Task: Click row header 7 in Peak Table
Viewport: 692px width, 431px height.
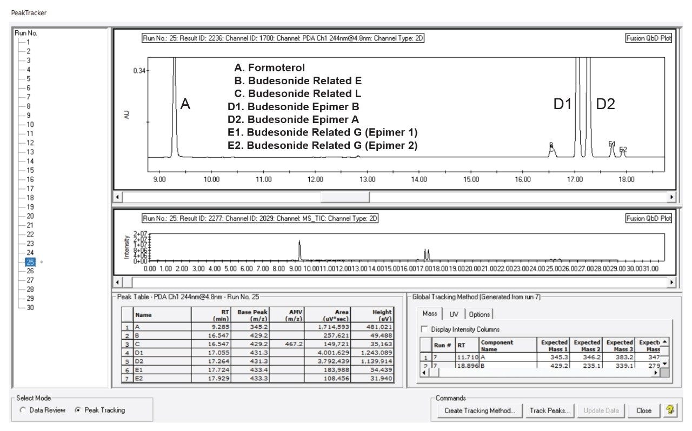Action: click(127, 378)
